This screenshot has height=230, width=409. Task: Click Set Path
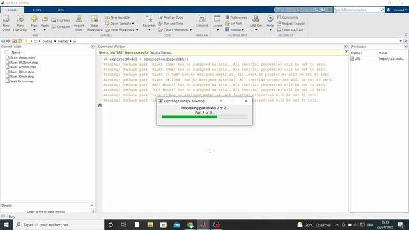233,24
